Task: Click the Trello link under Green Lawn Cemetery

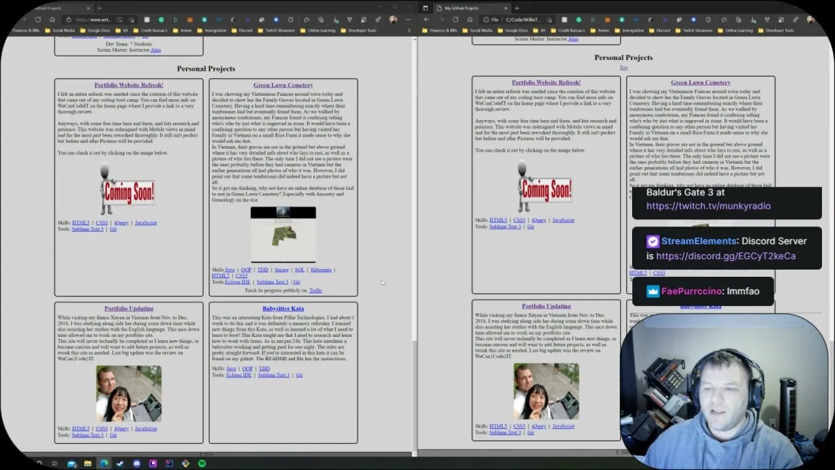Action: coord(316,290)
